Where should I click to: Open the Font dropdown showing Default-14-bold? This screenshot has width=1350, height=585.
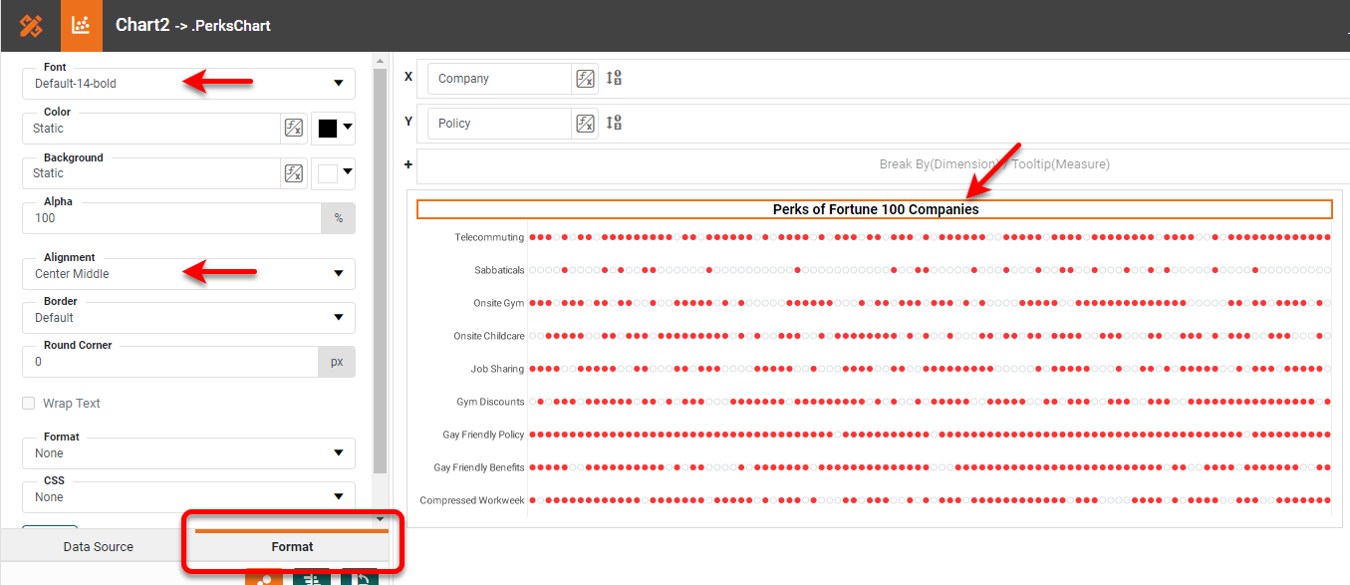188,84
